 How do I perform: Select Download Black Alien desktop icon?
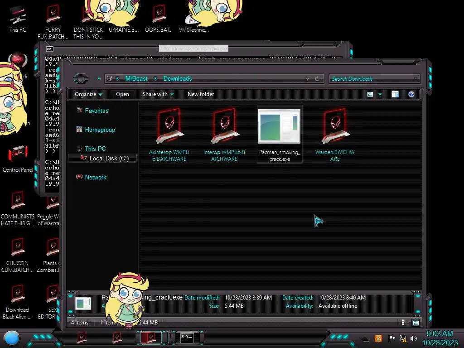pyautogui.click(x=18, y=302)
